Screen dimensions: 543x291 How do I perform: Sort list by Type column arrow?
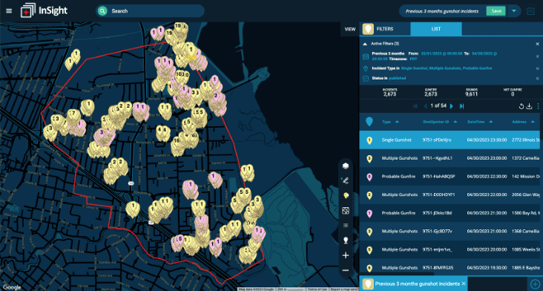[x=397, y=122]
